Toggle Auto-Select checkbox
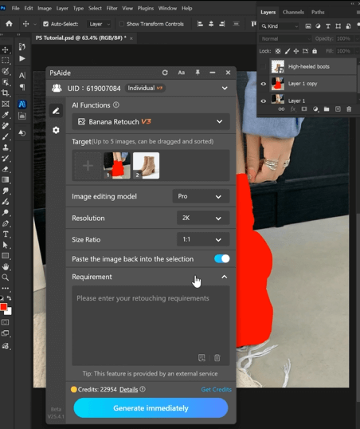The image size is (360, 429). pyautogui.click(x=45, y=24)
